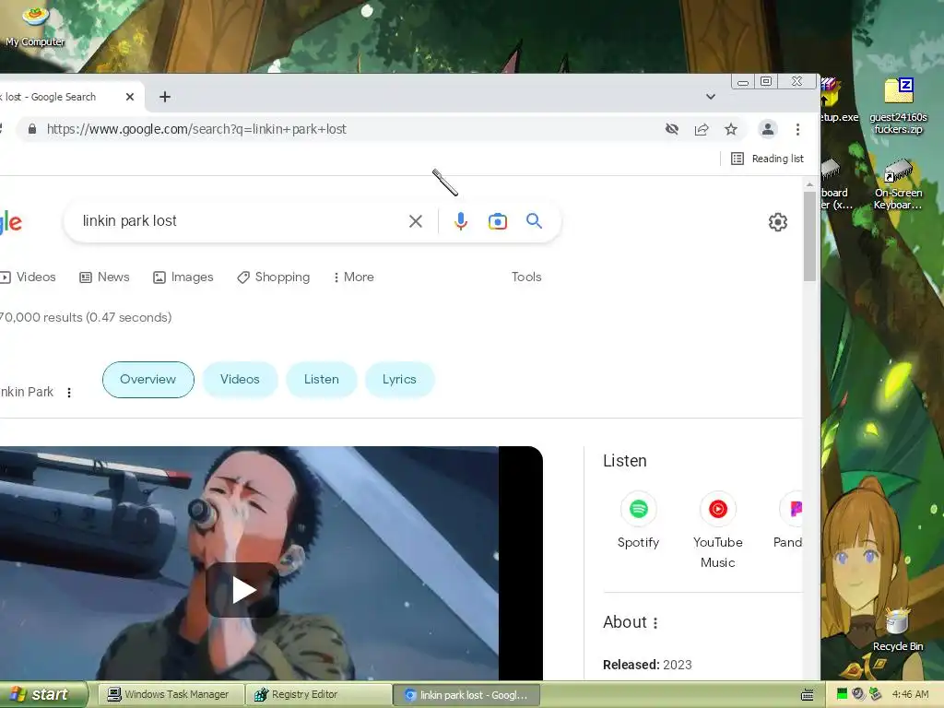The width and height of the screenshot is (944, 708).
Task: Expand the More search filters menu
Action: (x=353, y=277)
